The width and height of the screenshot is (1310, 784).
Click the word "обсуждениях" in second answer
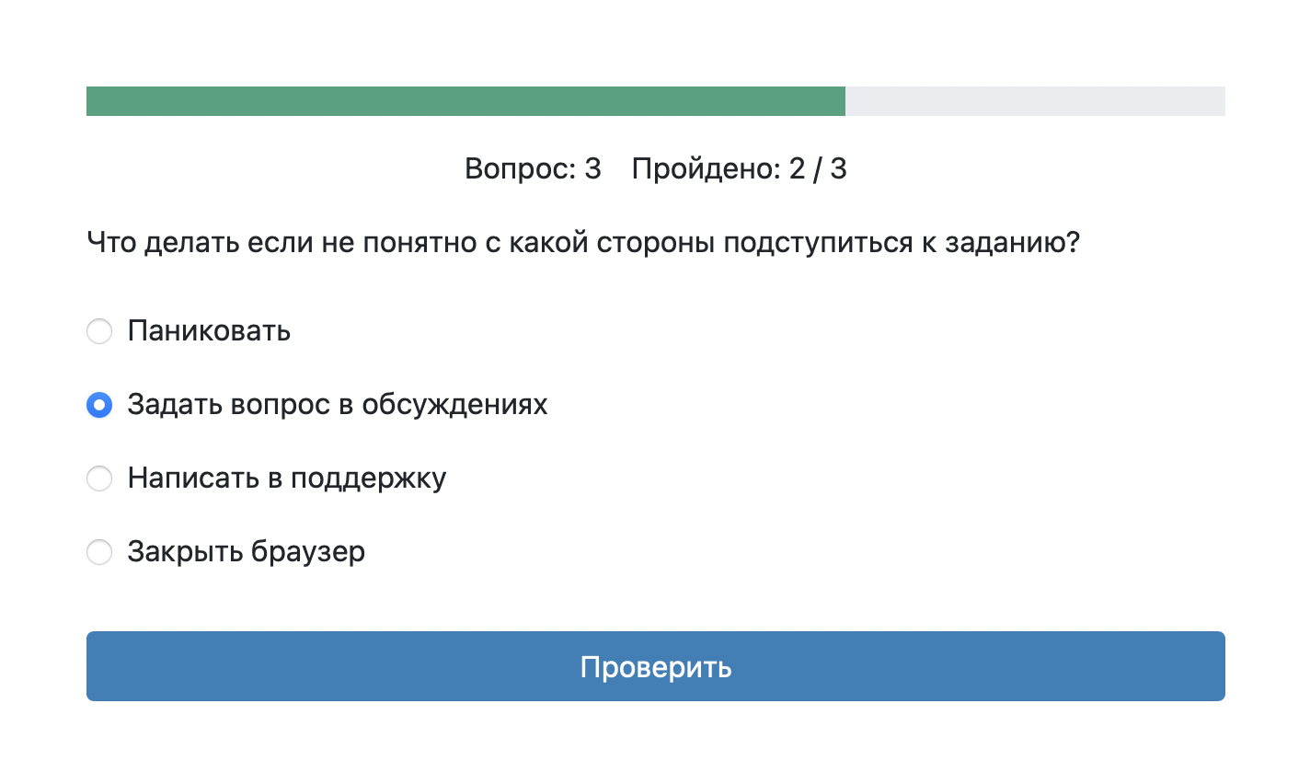click(454, 405)
